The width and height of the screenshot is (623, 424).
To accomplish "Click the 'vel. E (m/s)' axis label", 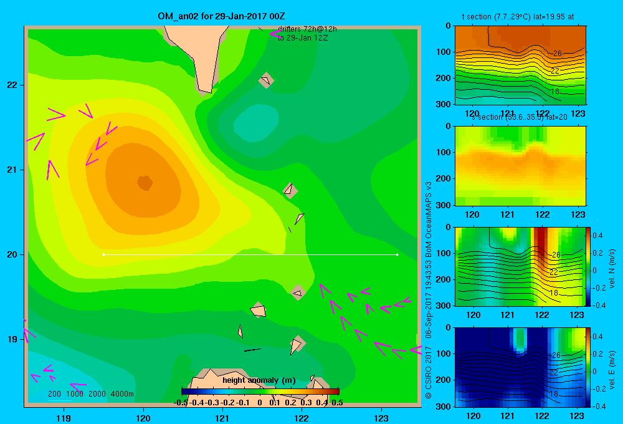I will [x=612, y=370].
